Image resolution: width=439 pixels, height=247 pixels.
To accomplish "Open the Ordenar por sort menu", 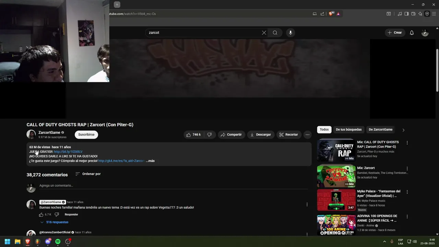I will point(88,174).
